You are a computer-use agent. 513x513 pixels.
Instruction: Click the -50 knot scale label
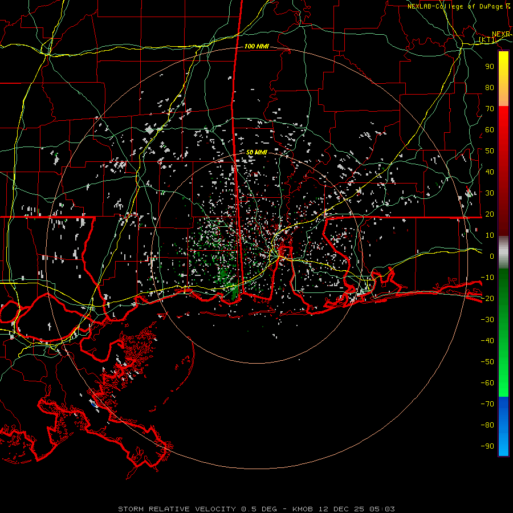click(487, 362)
